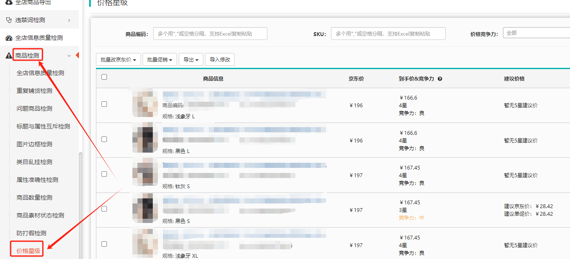Click the 商品编码 search input field

point(210,33)
